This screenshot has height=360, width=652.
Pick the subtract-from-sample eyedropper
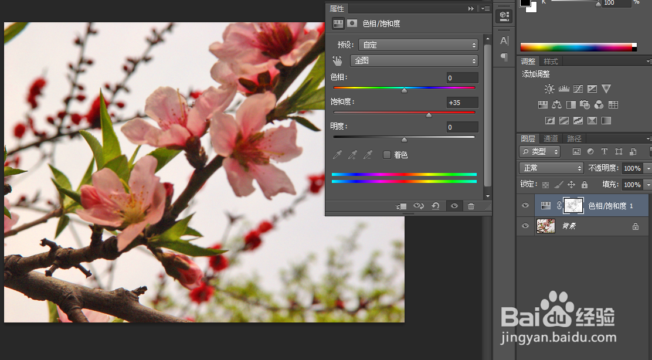click(x=368, y=155)
